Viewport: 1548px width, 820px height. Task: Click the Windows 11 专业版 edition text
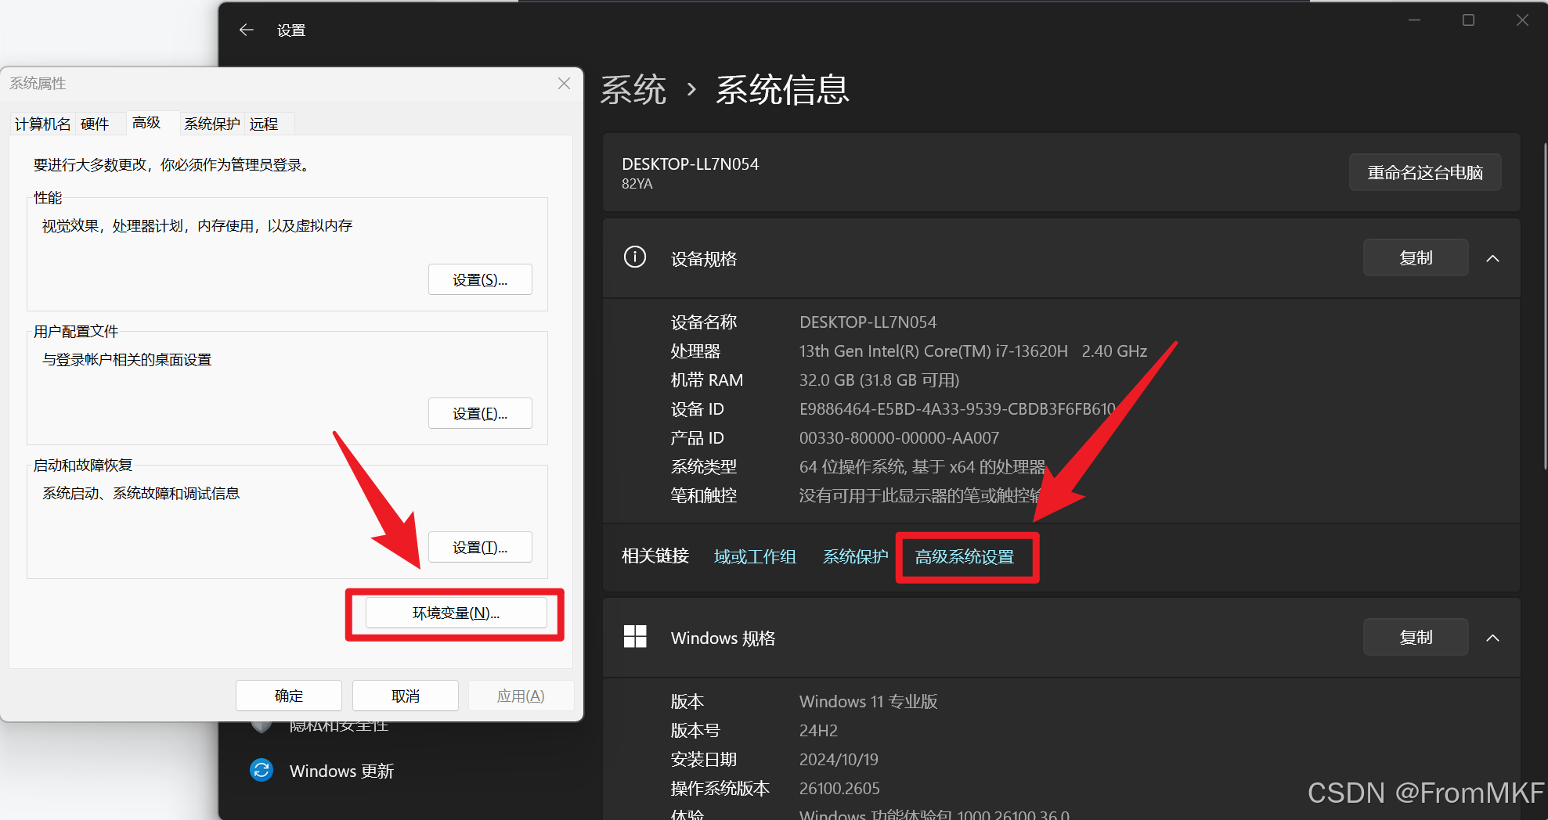coord(868,701)
